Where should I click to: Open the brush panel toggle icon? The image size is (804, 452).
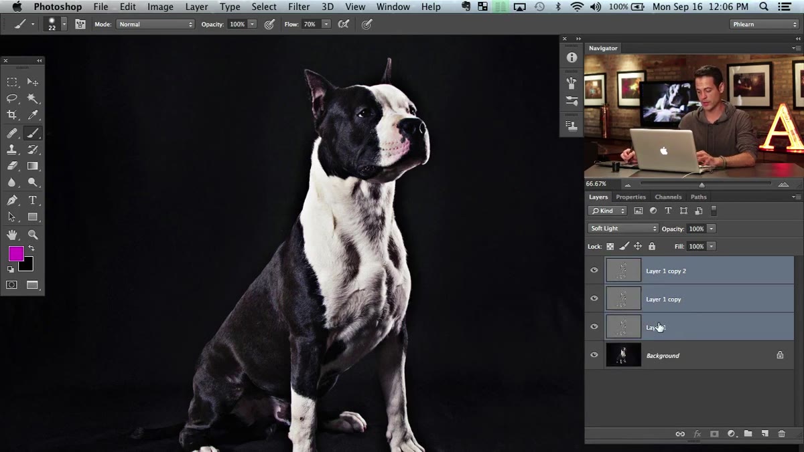click(80, 24)
